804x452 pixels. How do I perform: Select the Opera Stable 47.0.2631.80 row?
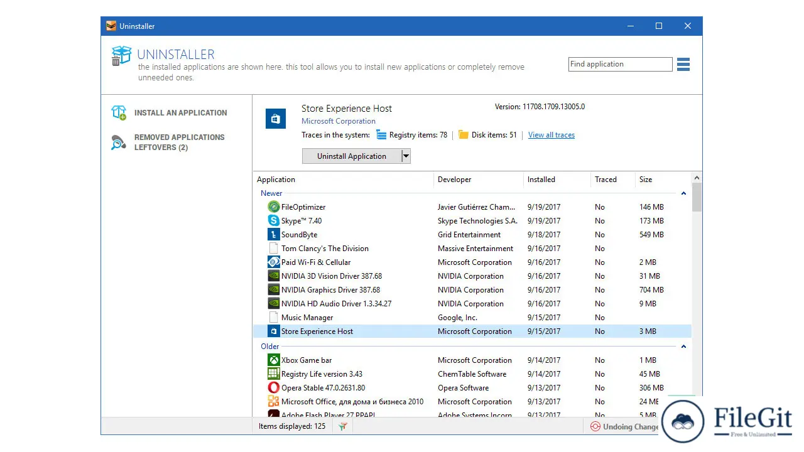click(472, 388)
